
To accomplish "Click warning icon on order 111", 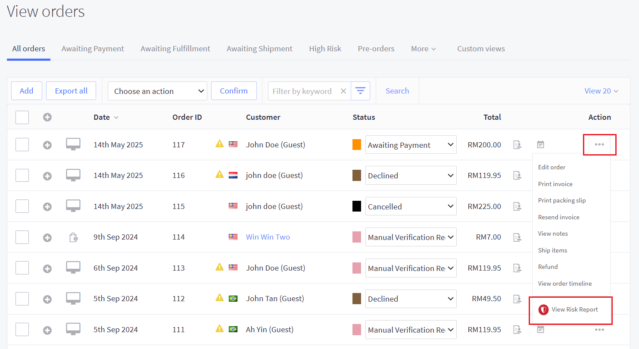I will click(220, 329).
